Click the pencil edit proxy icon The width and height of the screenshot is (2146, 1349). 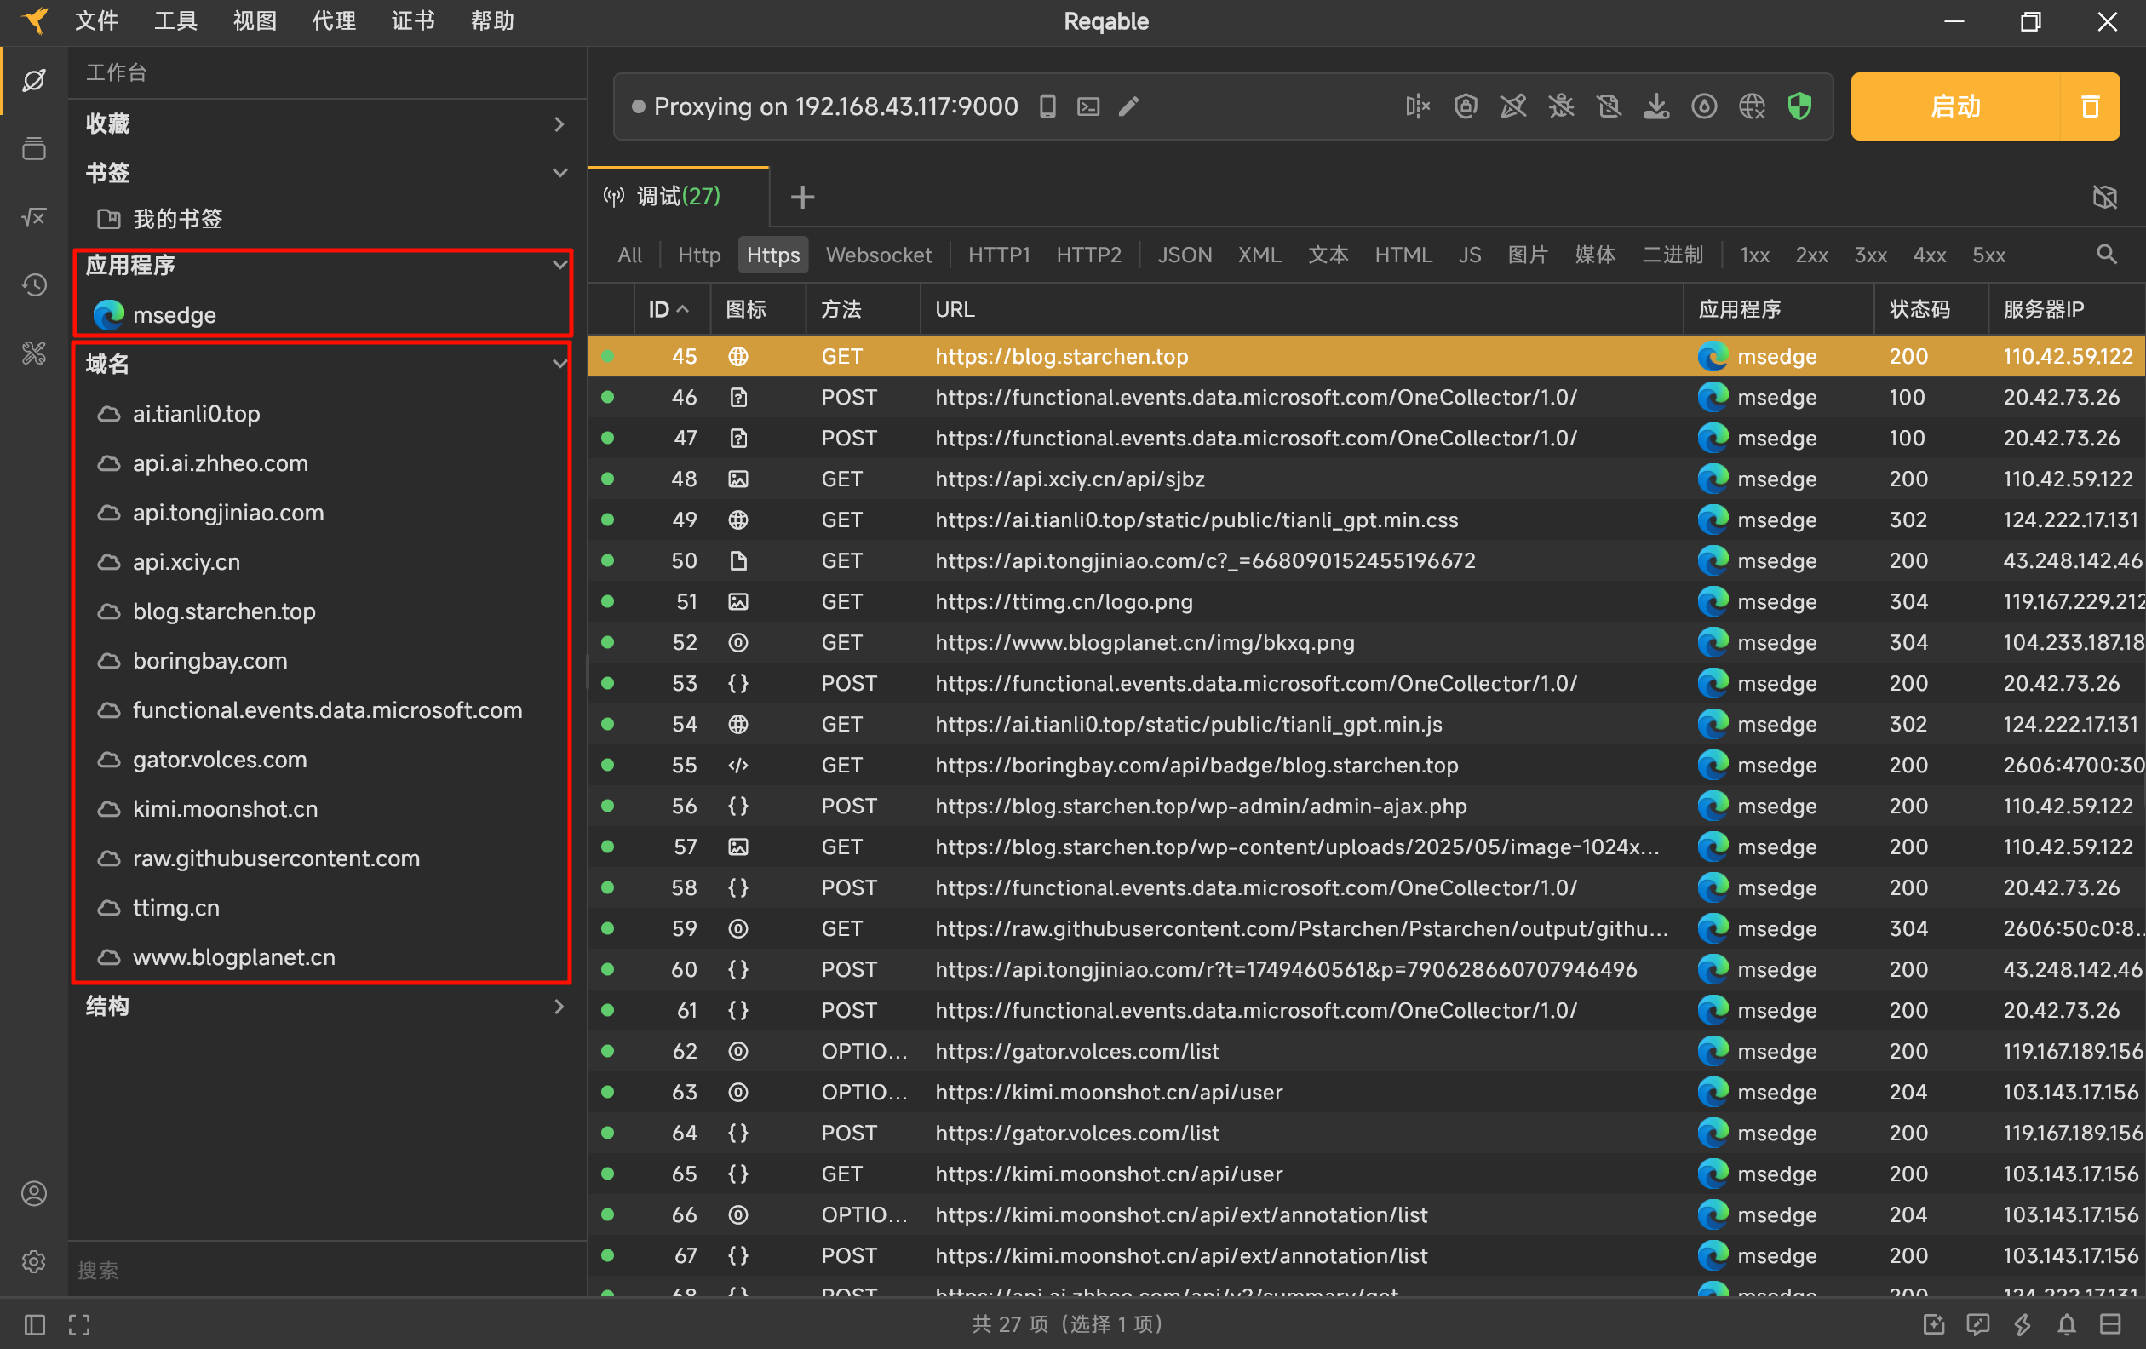pyautogui.click(x=1129, y=107)
